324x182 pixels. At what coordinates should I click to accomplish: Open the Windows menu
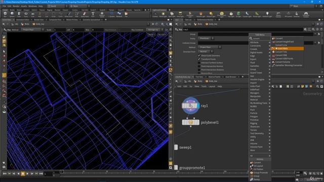(x=32, y=6)
